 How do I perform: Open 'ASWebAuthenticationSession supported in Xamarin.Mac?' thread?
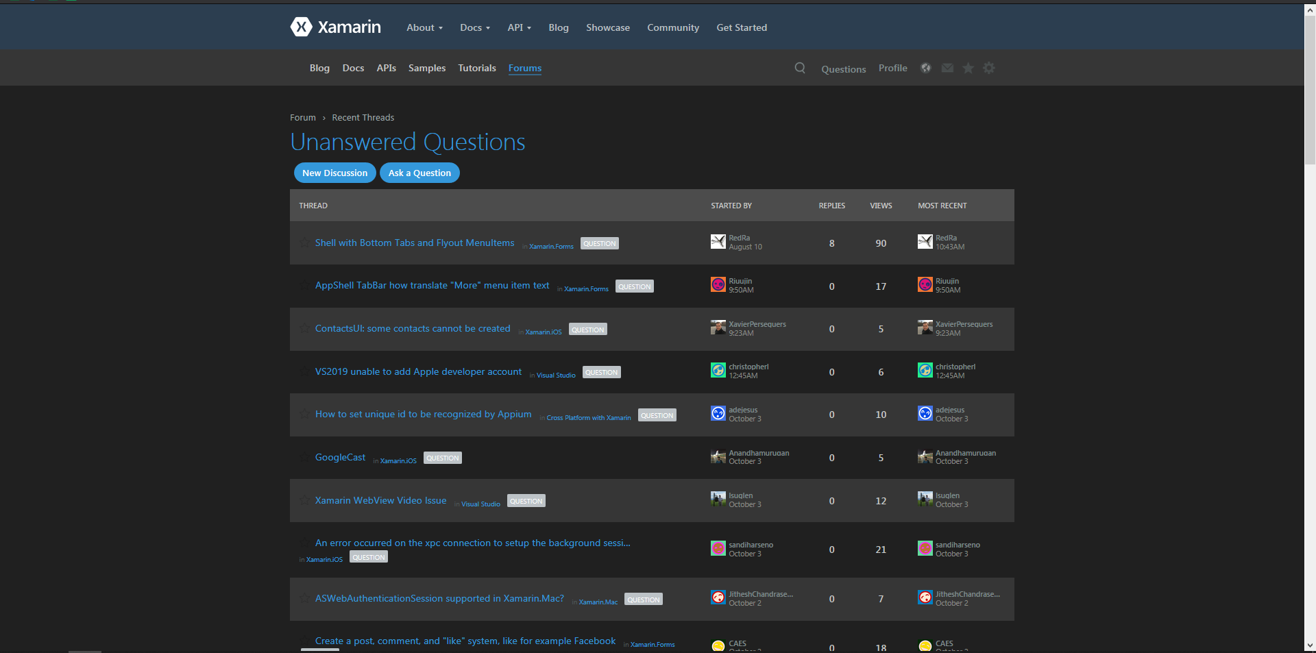[439, 598]
